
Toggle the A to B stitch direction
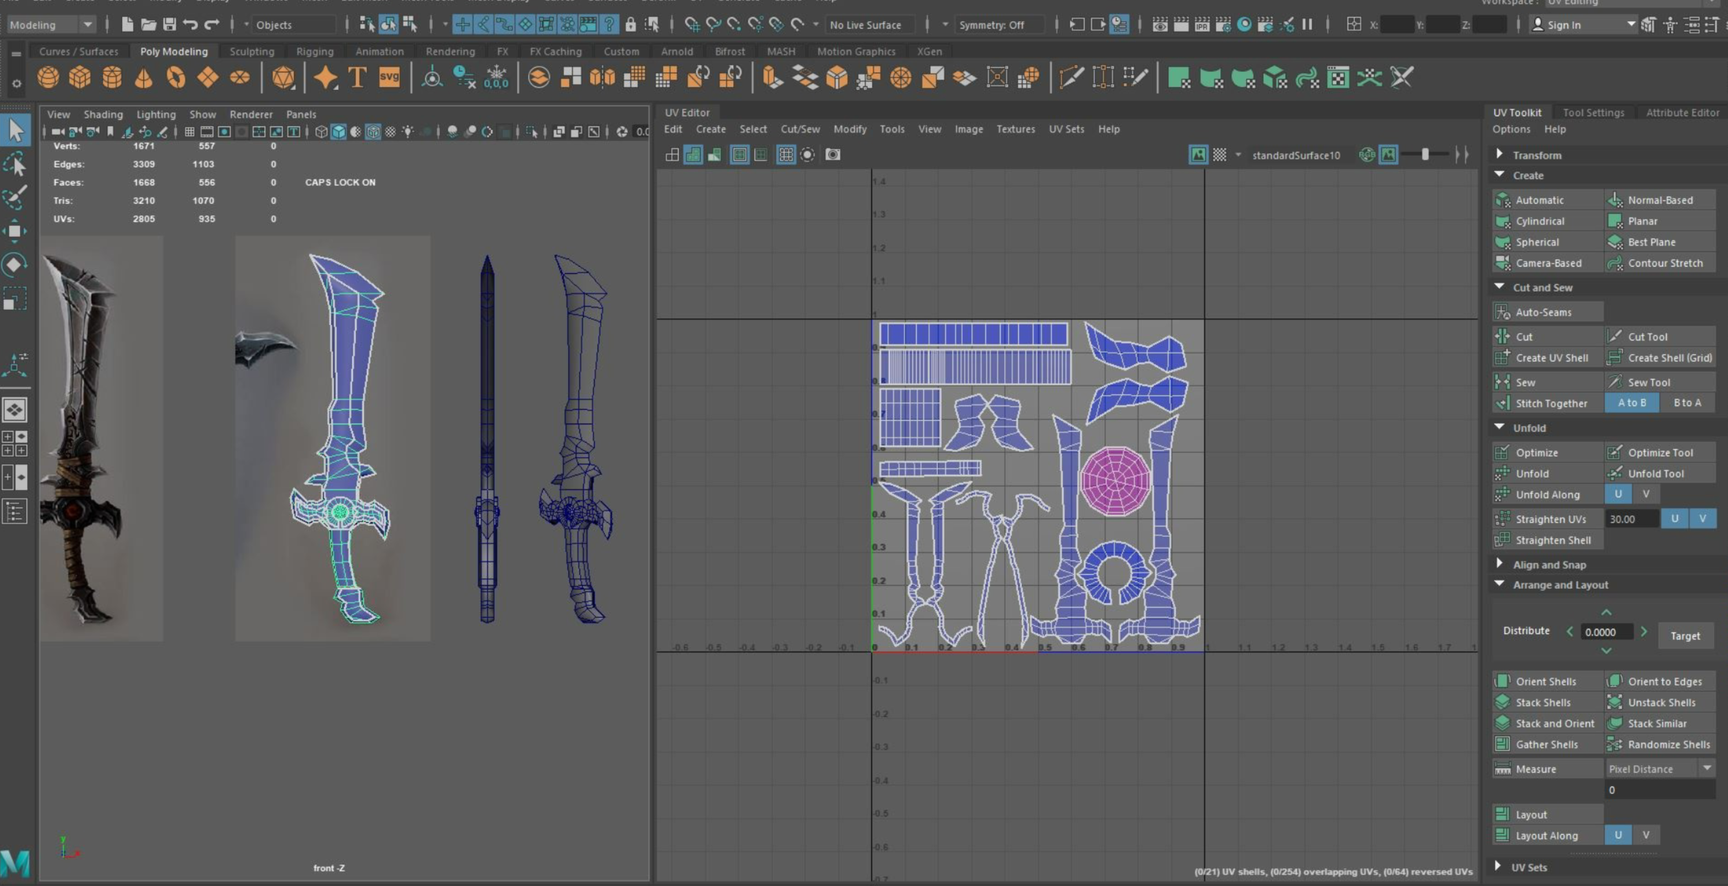[x=1631, y=403]
